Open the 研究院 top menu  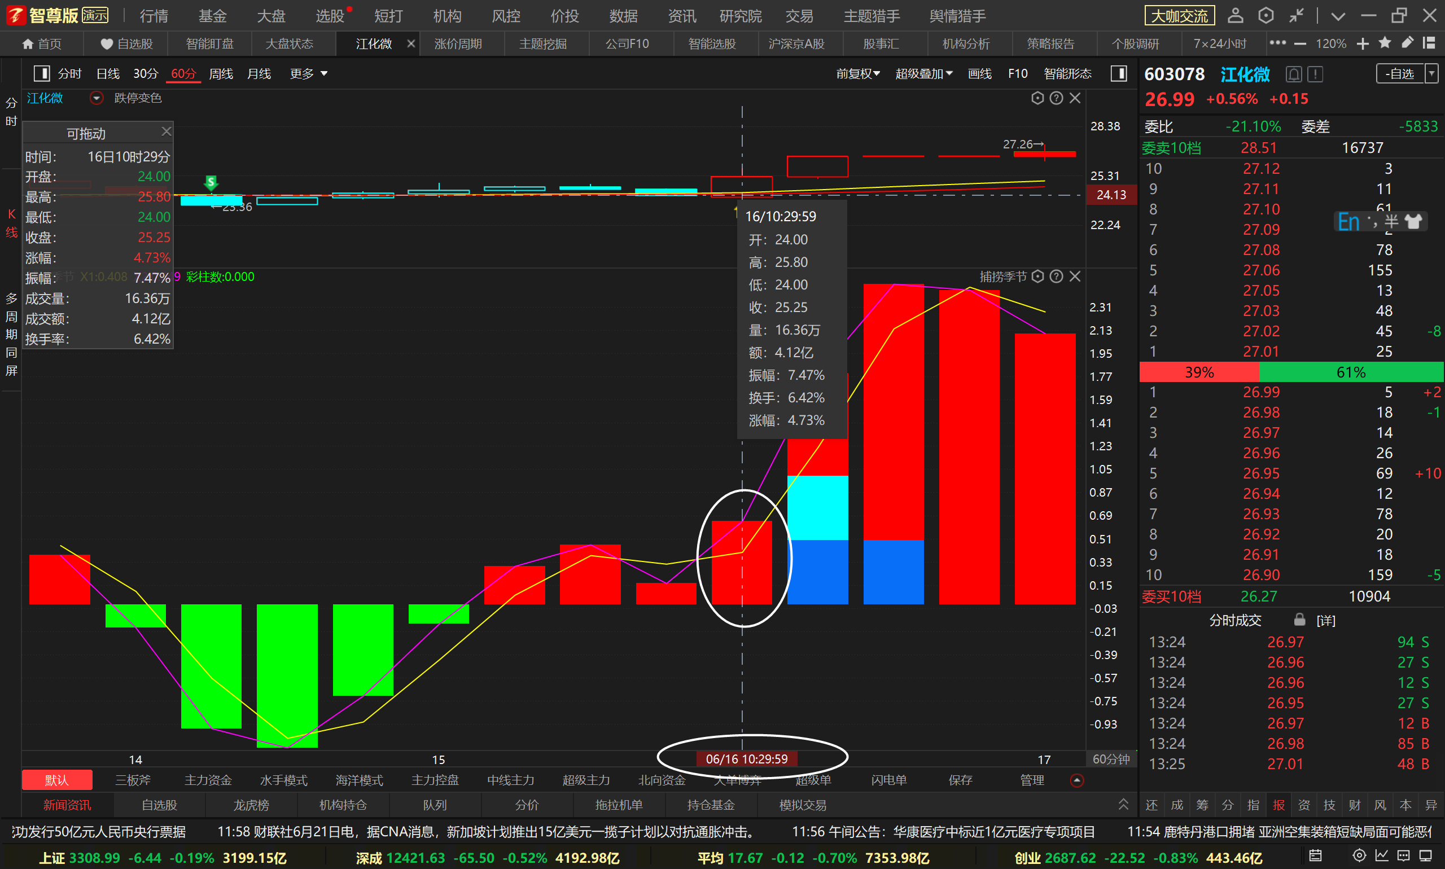tap(741, 16)
